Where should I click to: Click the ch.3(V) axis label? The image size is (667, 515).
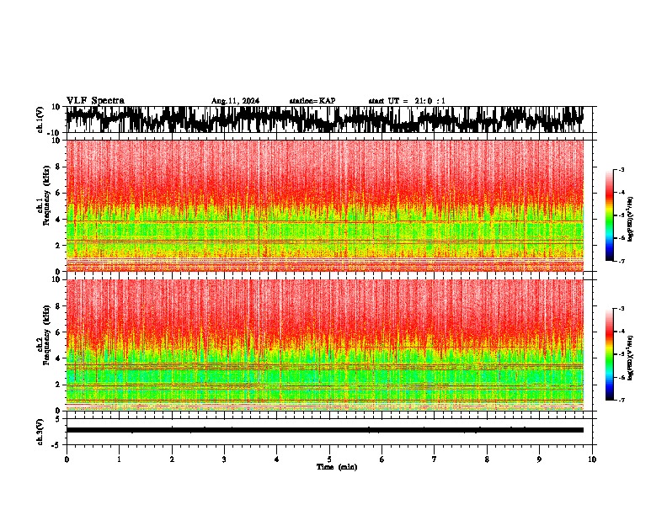tap(40, 432)
